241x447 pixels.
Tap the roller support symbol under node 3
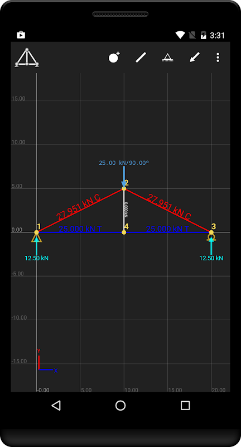pyautogui.click(x=211, y=238)
